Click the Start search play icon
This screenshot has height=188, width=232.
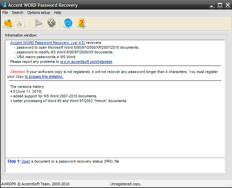click(38, 24)
